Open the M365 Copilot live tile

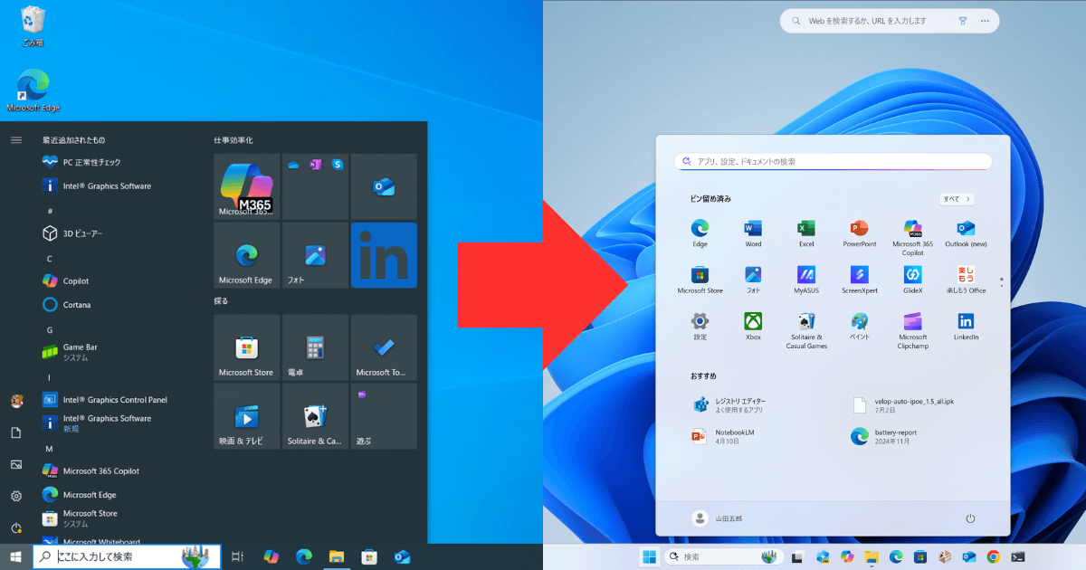(246, 186)
